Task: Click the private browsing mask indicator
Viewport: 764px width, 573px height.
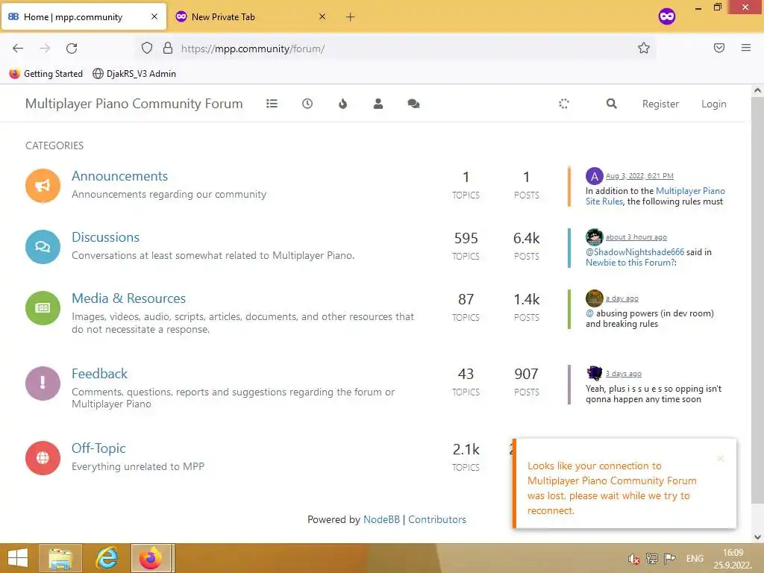Action: 667,16
